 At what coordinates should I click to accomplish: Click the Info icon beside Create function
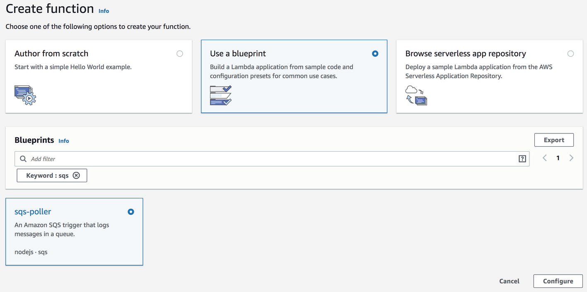point(104,11)
